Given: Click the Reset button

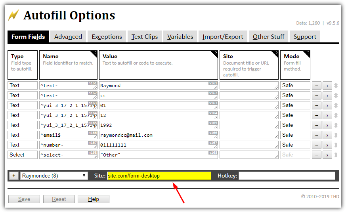Looking at the screenshot, I should [59, 199].
